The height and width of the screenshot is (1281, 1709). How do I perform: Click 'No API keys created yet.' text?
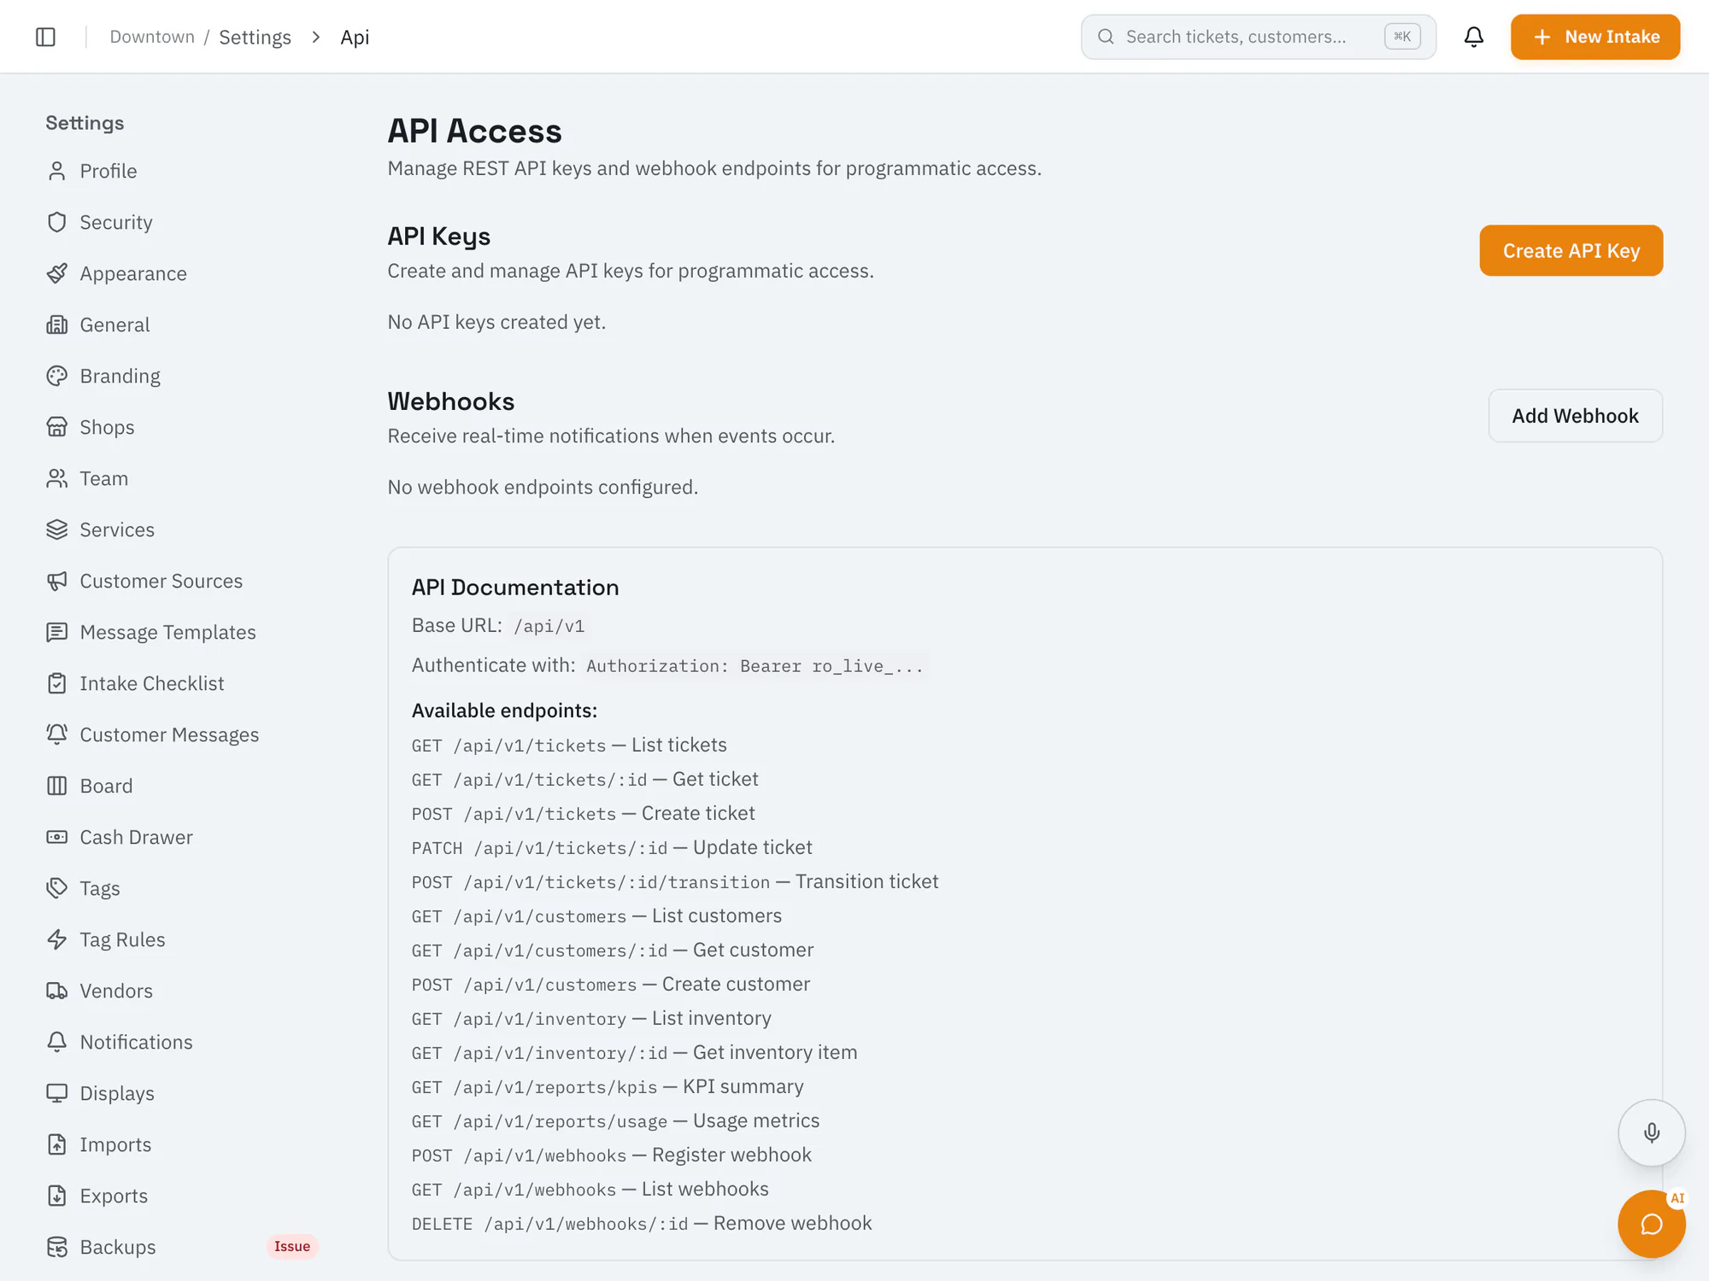pos(496,322)
